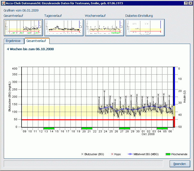This screenshot has width=194, height=171.
Task: Open the Wochenverlauf thumbnail graph
Action: [105, 28]
